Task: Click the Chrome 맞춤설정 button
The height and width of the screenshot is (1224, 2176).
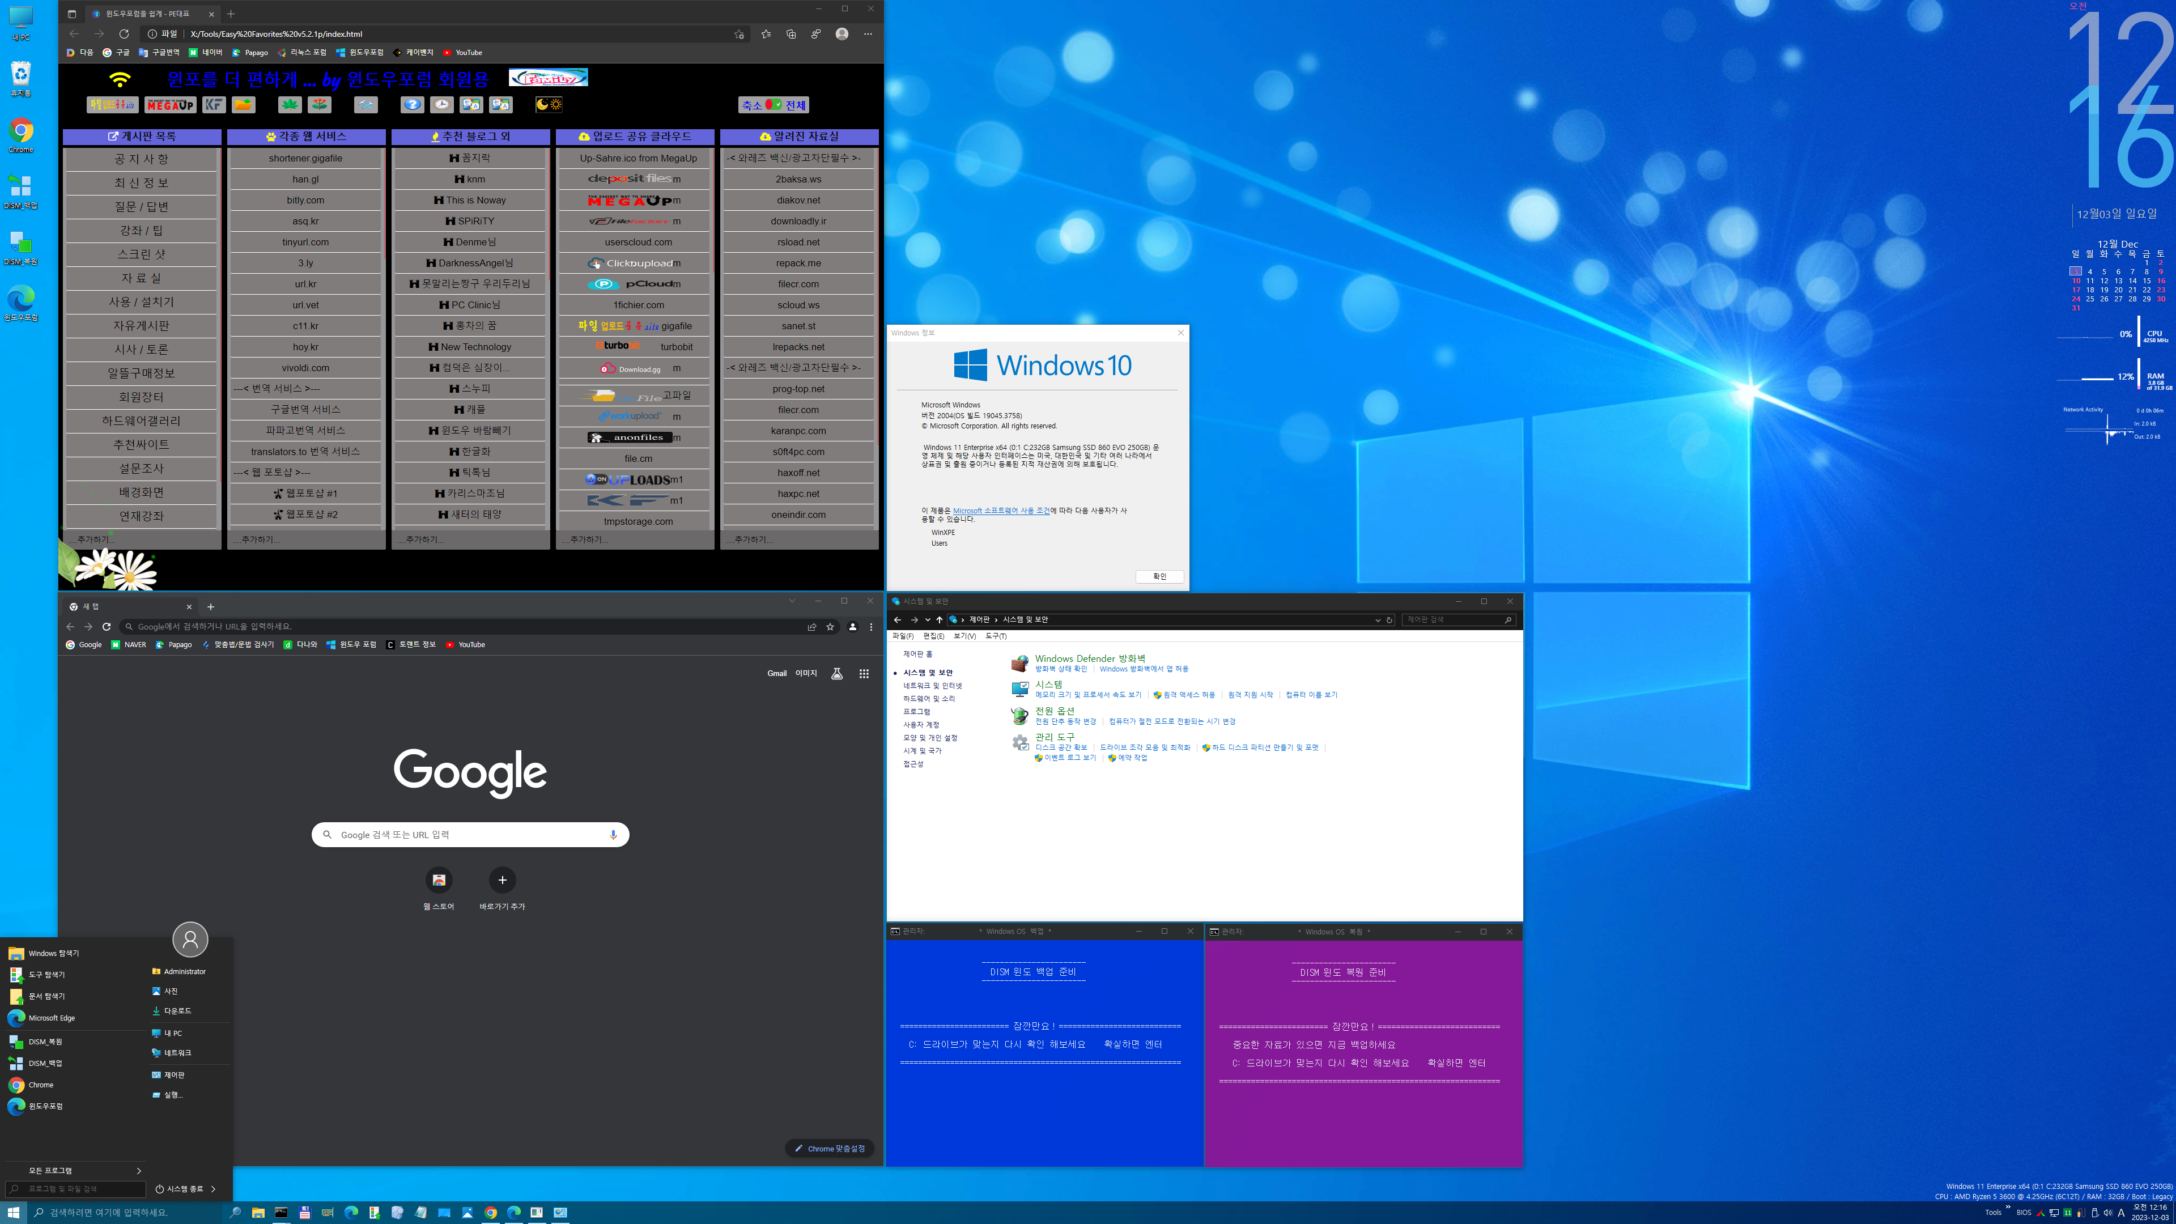Action: tap(830, 1149)
